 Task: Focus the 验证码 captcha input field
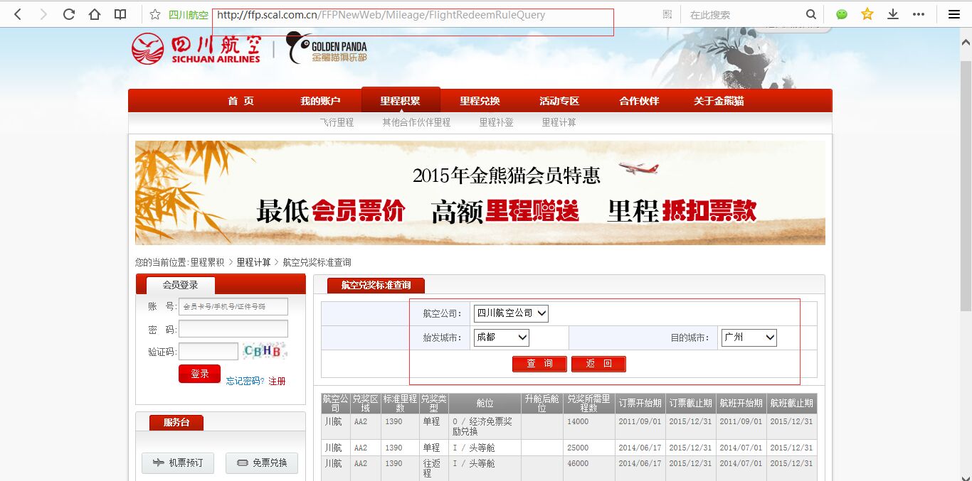[208, 351]
